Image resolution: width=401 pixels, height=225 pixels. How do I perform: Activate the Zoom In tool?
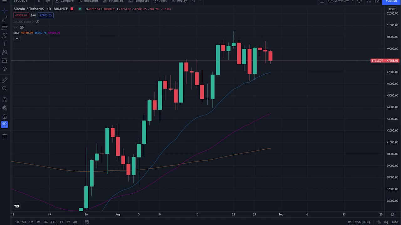point(4,88)
